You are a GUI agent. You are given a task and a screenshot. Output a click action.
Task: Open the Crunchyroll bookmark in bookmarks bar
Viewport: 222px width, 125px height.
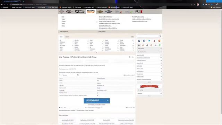(66, 7)
